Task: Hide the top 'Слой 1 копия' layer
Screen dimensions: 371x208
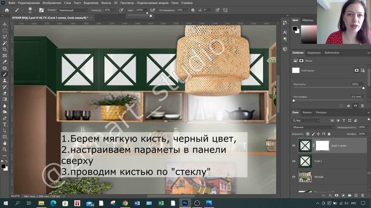Action: tap(294, 146)
